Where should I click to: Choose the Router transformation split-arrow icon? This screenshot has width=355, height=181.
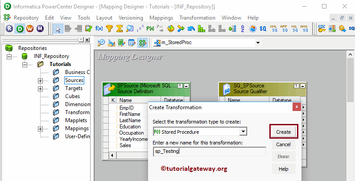181,29
